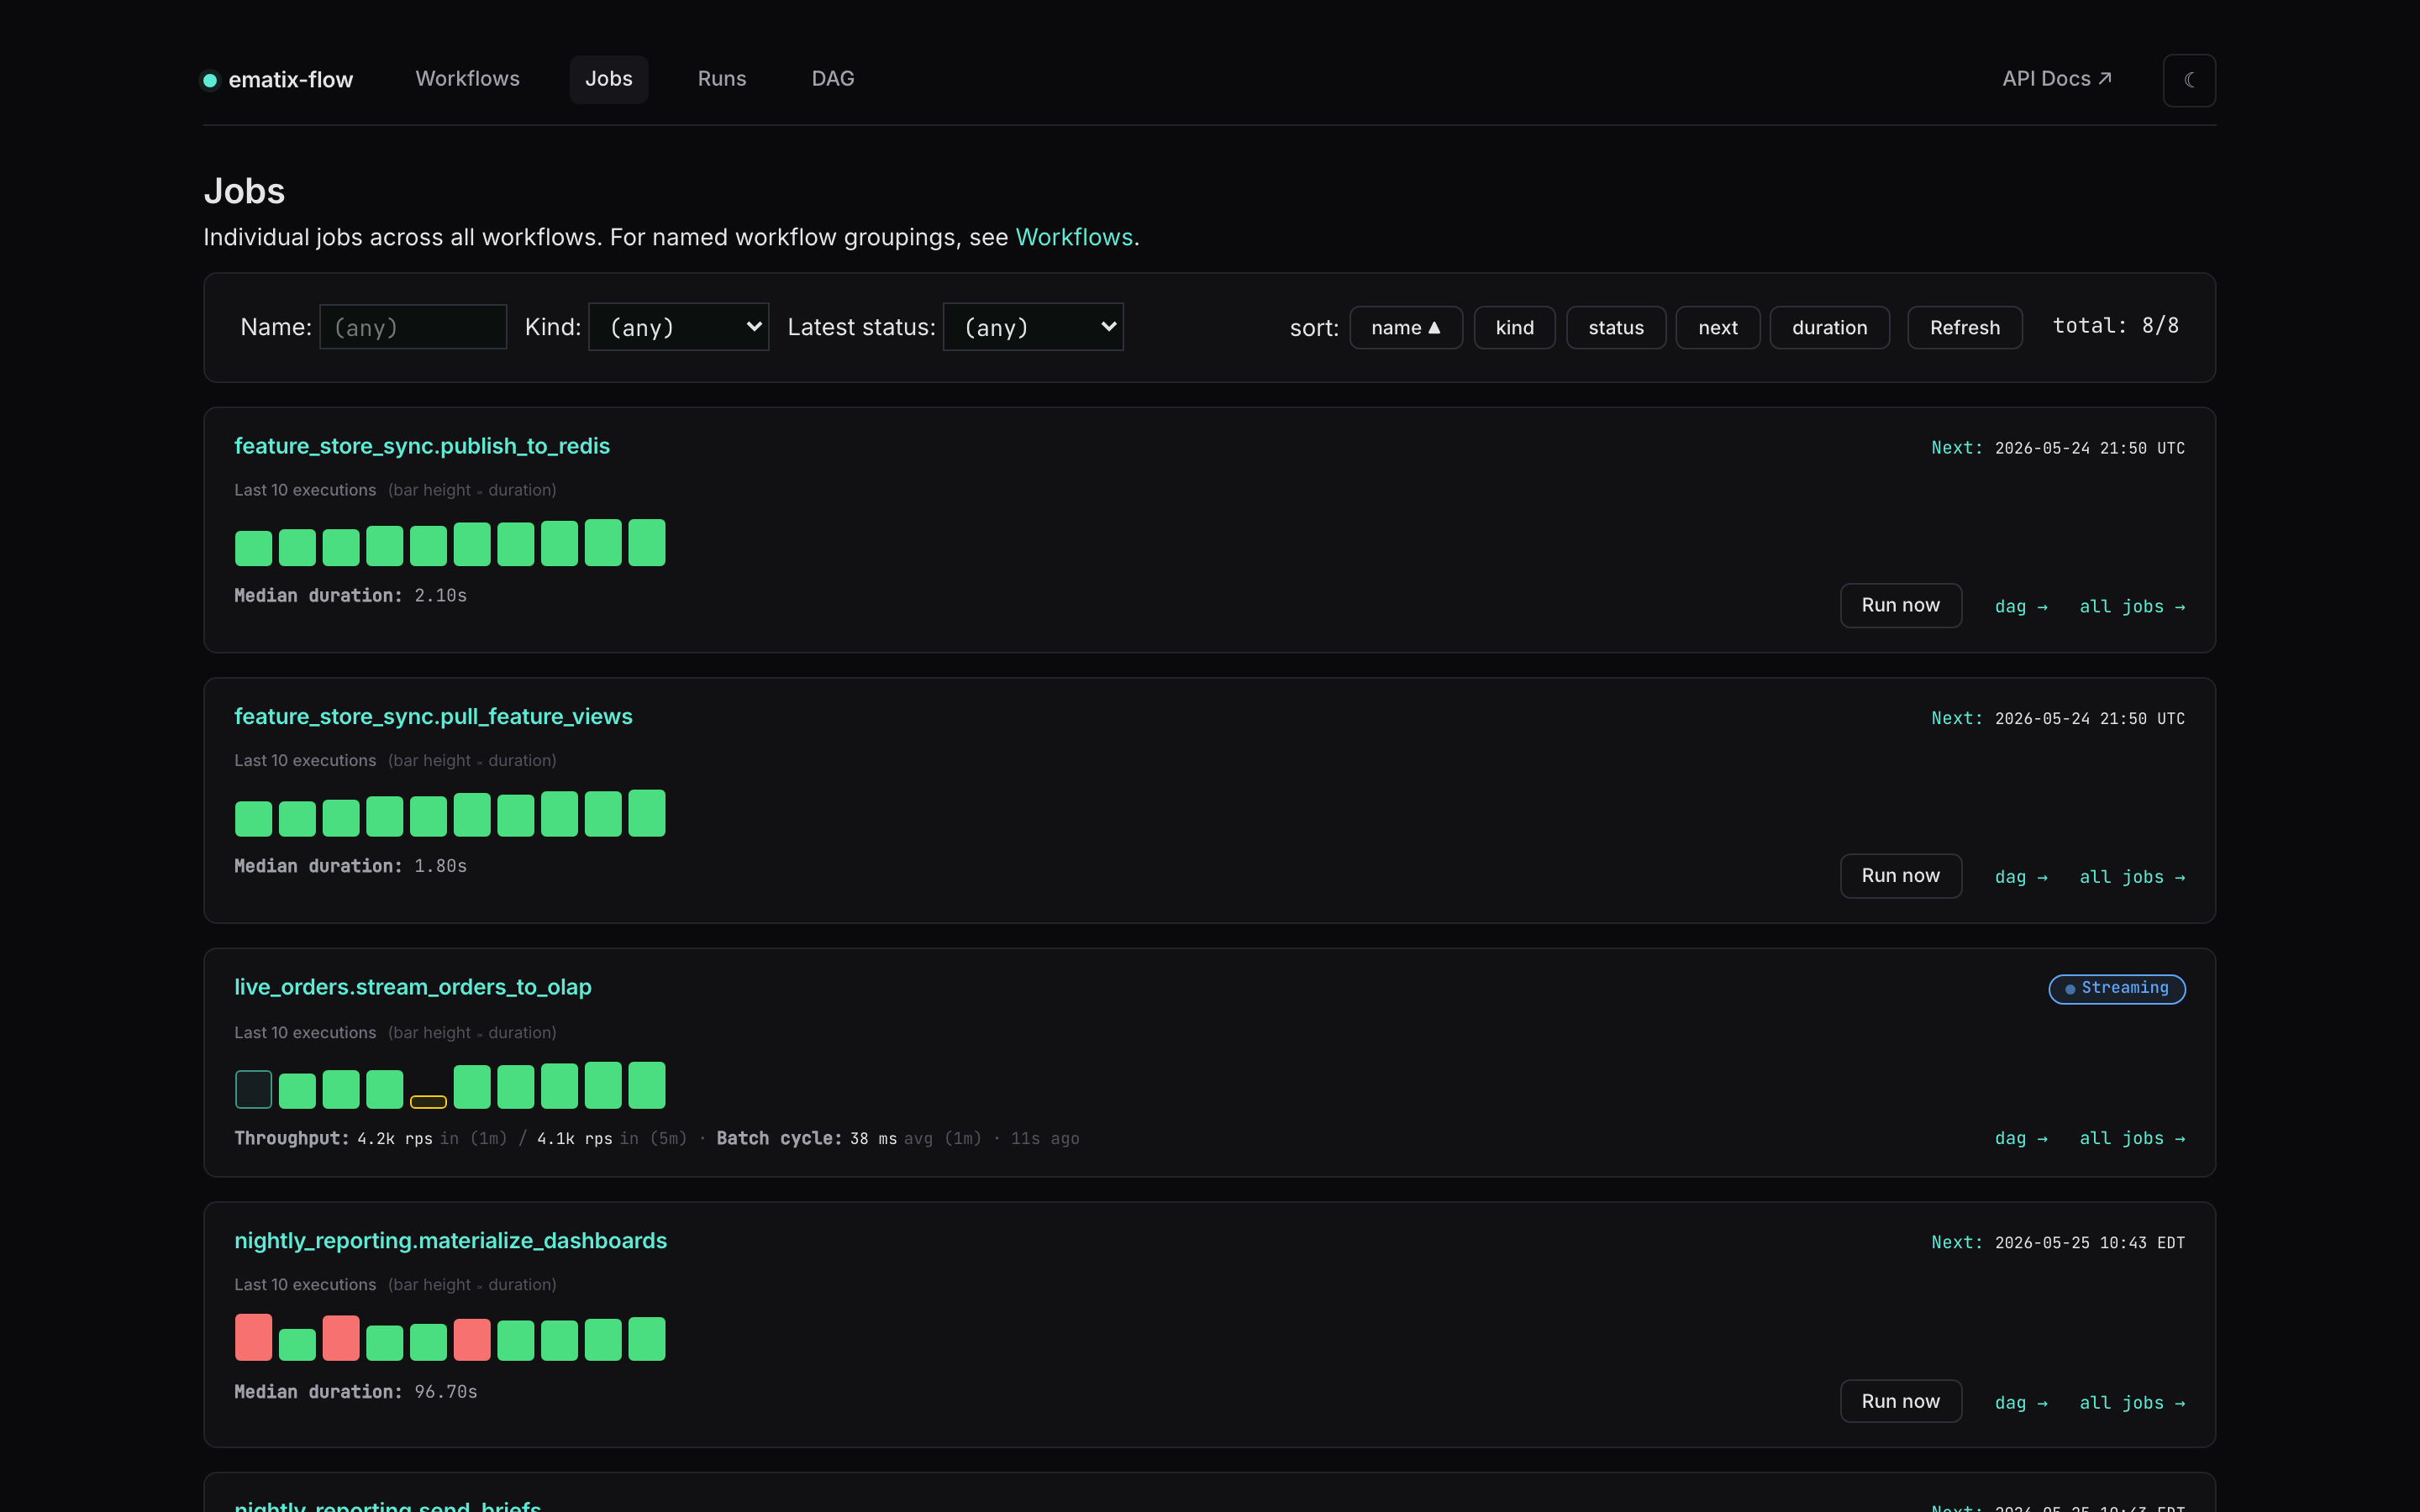
Task: Open all jobs link for publish_to_redis
Action: (x=2131, y=607)
